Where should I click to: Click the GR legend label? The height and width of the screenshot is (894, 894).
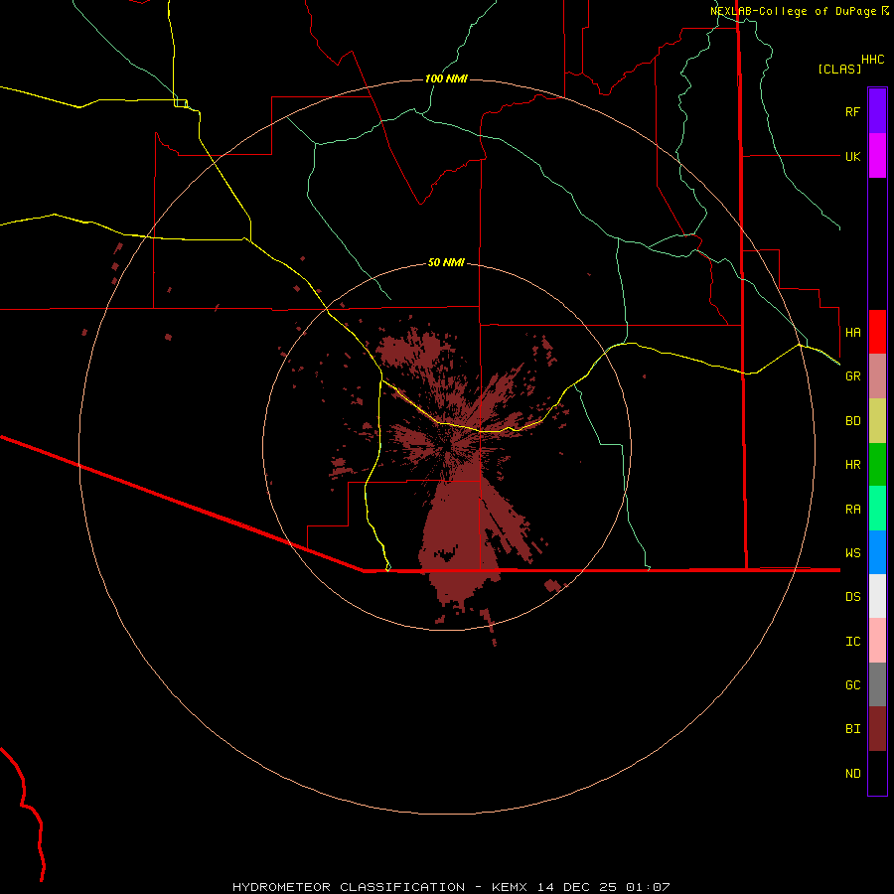point(852,376)
